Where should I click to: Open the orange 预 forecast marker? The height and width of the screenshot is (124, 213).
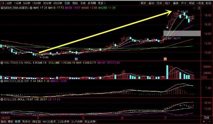pyautogui.click(x=165, y=59)
